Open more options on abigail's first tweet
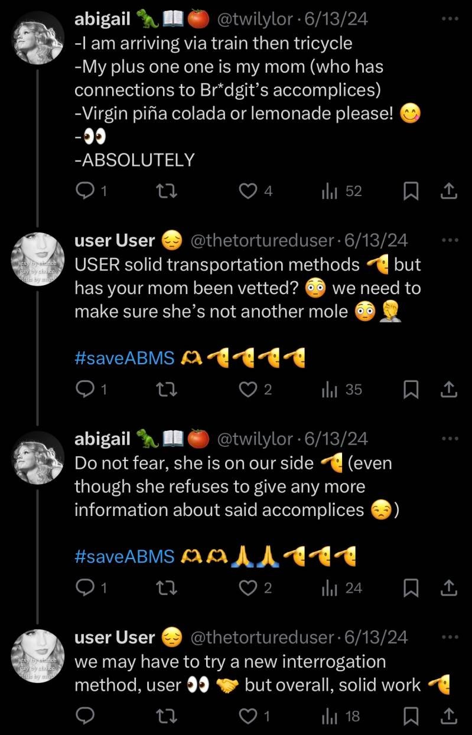The width and height of the screenshot is (472, 735). pos(450,19)
